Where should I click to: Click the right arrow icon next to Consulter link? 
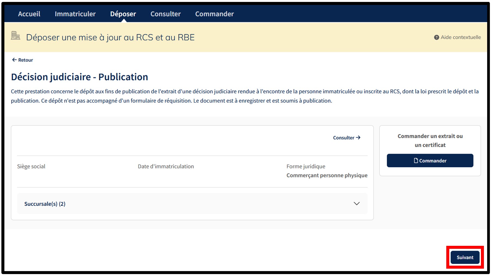click(x=358, y=138)
